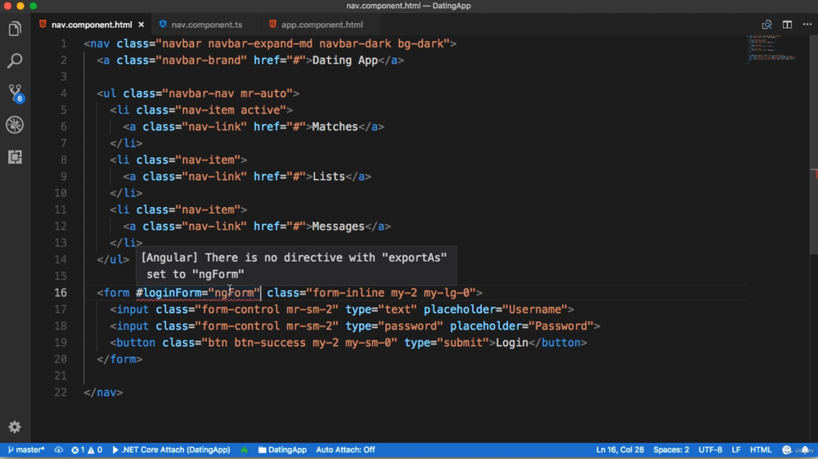
Task: Open the Search panel icon
Action: coord(15,61)
